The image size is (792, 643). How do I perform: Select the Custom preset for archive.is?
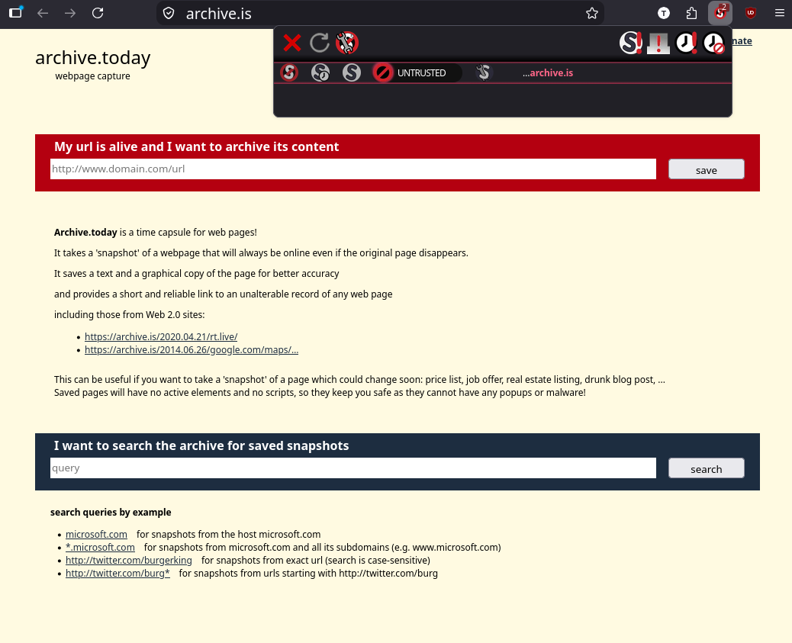pos(484,72)
